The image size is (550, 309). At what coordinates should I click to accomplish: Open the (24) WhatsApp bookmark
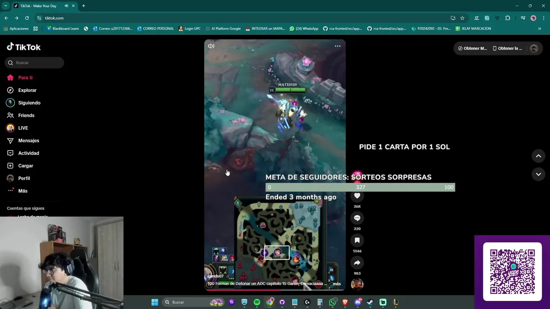[304, 29]
